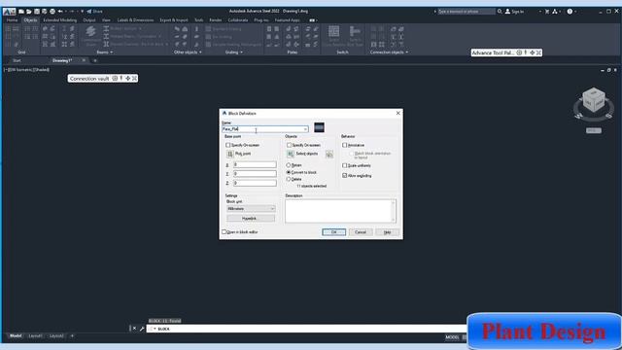Switch to the Start file tab

click(17, 60)
